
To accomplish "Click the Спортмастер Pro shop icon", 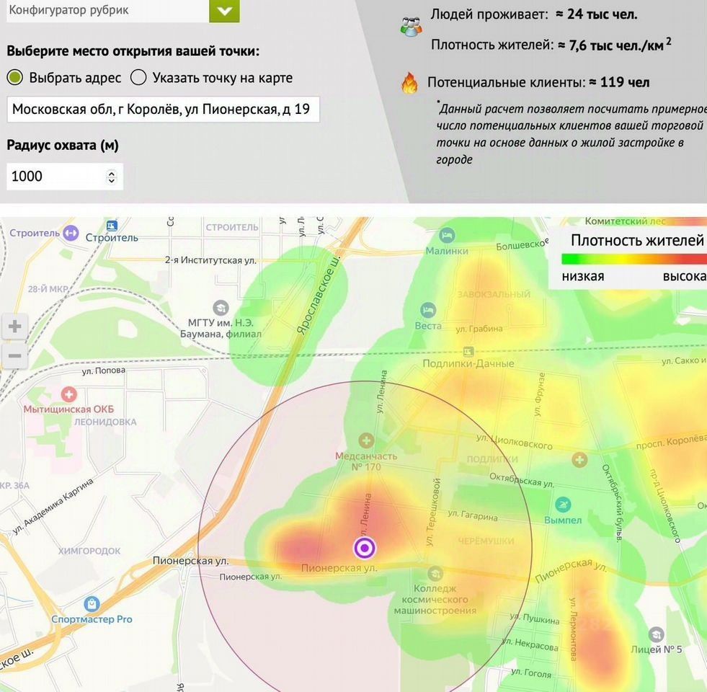I will click(92, 603).
